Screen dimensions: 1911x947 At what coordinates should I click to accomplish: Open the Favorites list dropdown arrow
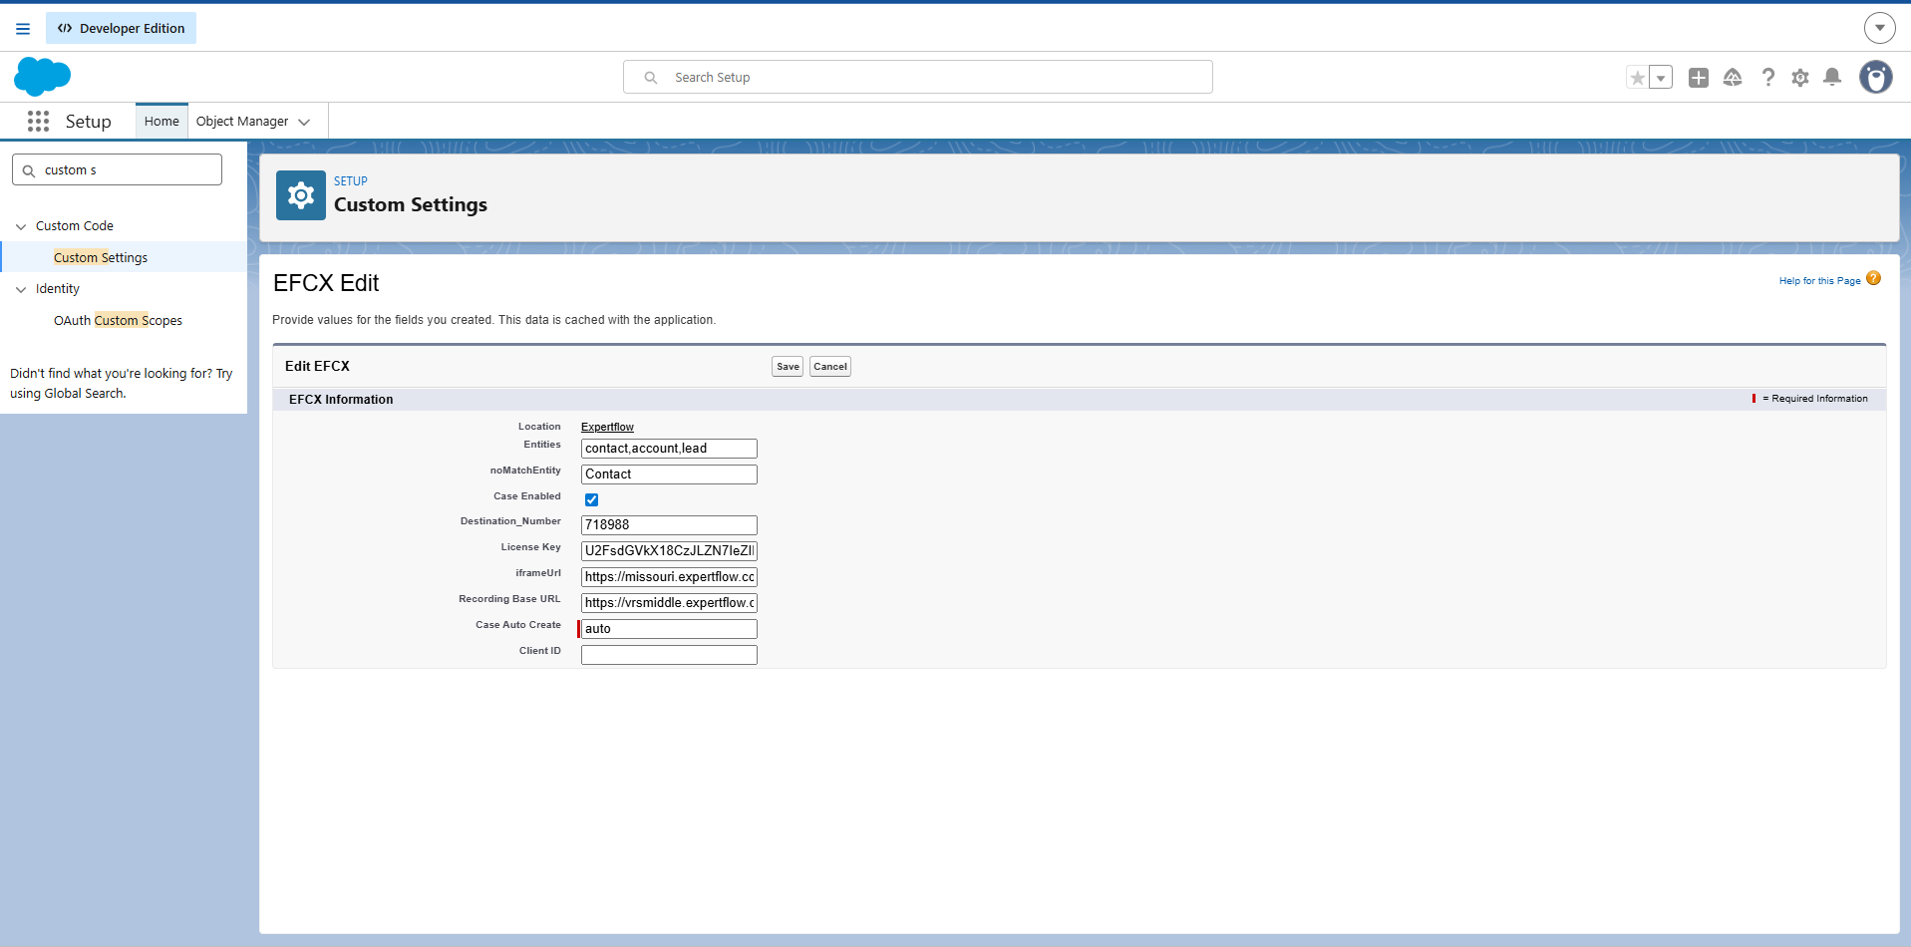click(x=1661, y=78)
